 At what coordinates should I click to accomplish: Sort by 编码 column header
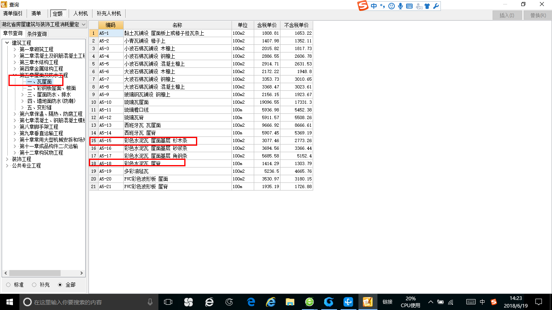110,25
